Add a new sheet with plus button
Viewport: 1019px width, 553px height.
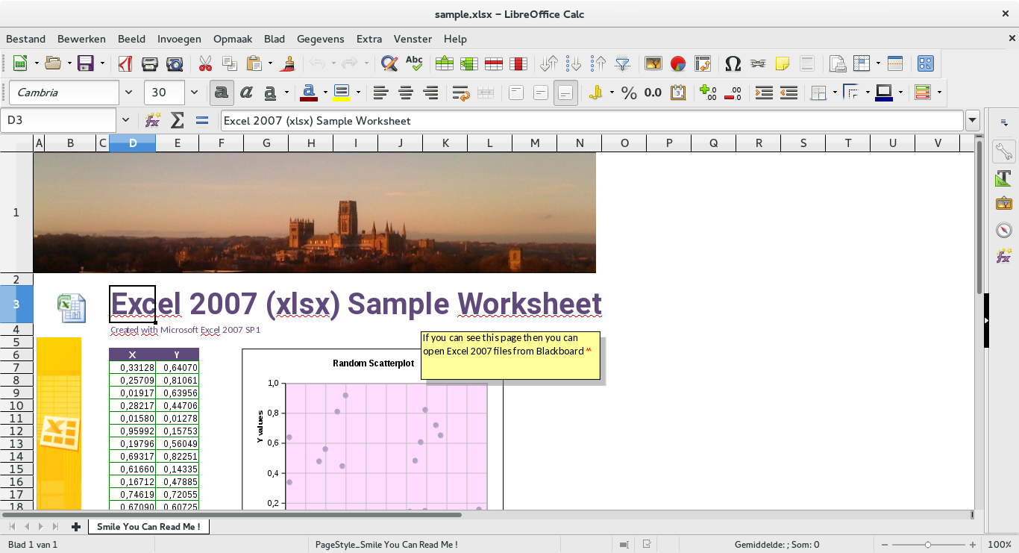[x=75, y=526]
